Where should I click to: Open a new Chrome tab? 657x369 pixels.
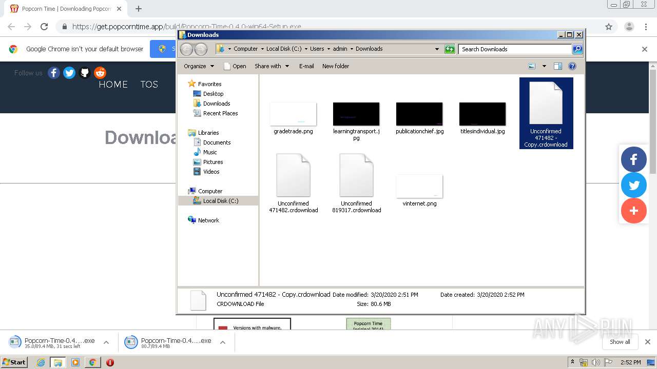pyautogui.click(x=139, y=9)
